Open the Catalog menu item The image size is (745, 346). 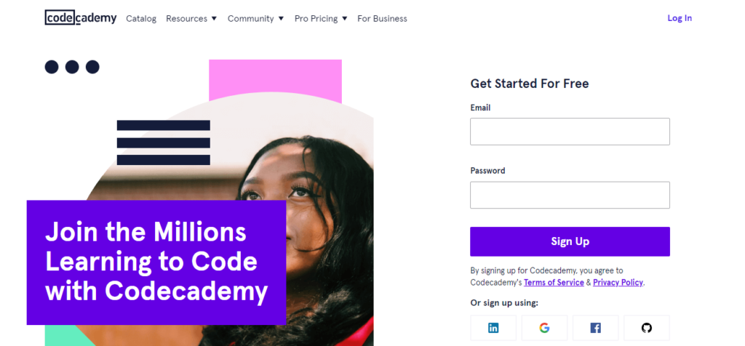coord(141,19)
